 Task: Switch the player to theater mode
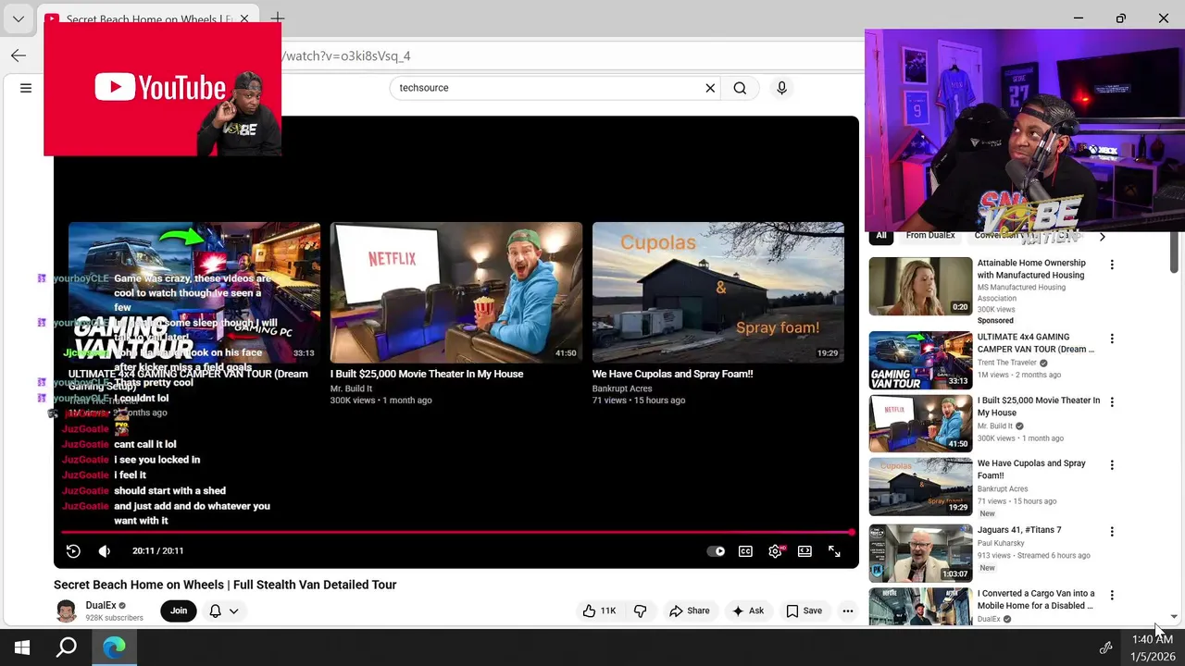(805, 551)
